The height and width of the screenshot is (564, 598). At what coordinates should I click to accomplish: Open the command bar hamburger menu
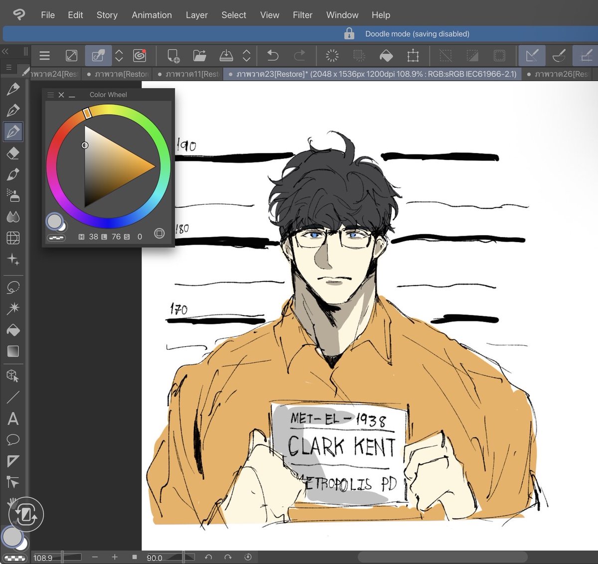(44, 56)
